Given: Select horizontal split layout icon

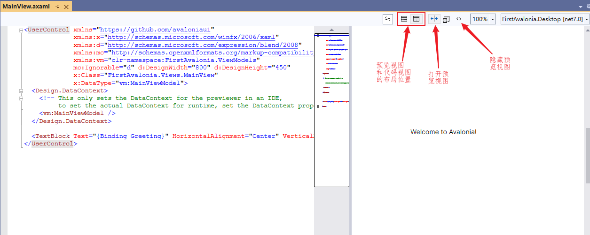Looking at the screenshot, I should [404, 19].
